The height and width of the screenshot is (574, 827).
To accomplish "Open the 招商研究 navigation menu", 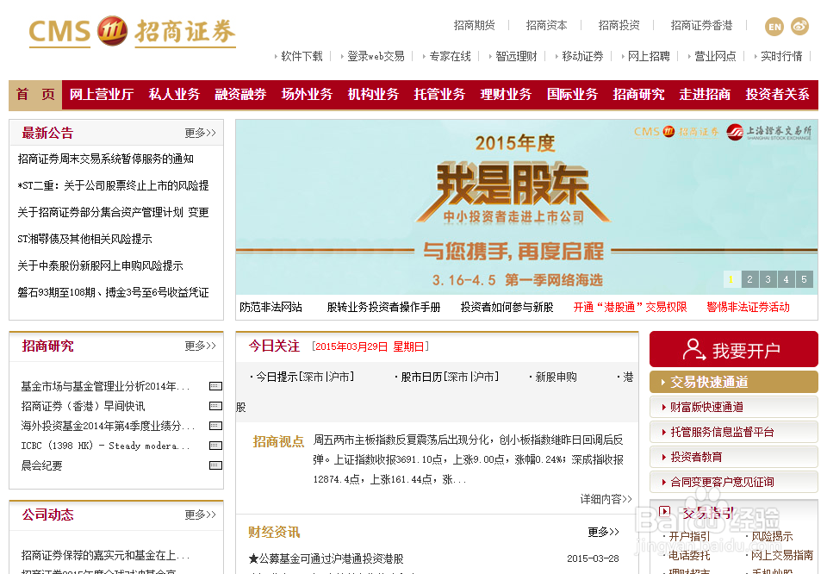I will tap(638, 95).
